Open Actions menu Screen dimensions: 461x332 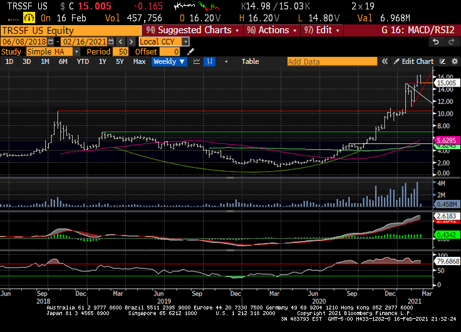click(x=272, y=30)
